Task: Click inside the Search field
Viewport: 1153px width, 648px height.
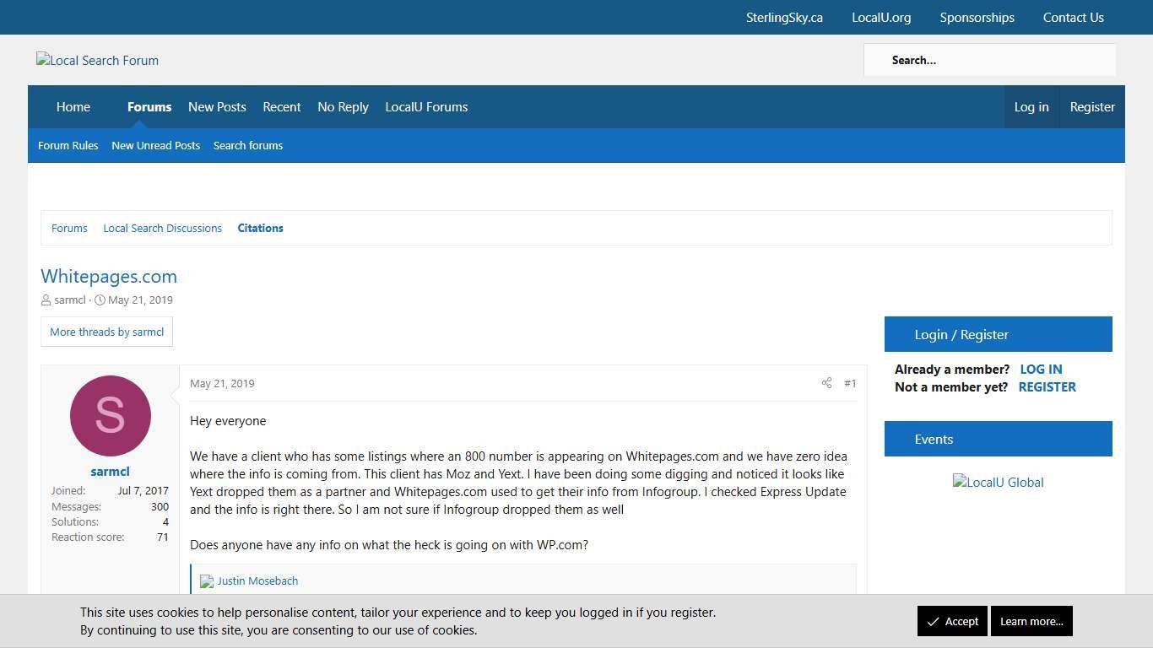Action: pyautogui.click(x=989, y=60)
